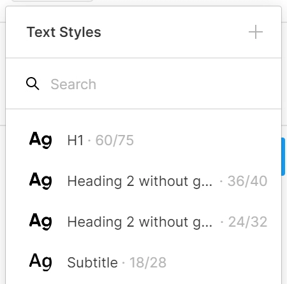
Task: Apply the H1 text style
Action: pyautogui.click(x=143, y=140)
